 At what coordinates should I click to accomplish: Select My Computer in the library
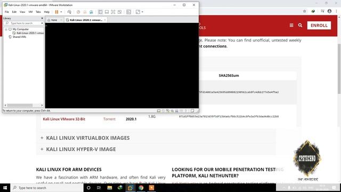click(20, 29)
